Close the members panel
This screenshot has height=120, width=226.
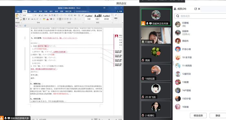coord(199,9)
